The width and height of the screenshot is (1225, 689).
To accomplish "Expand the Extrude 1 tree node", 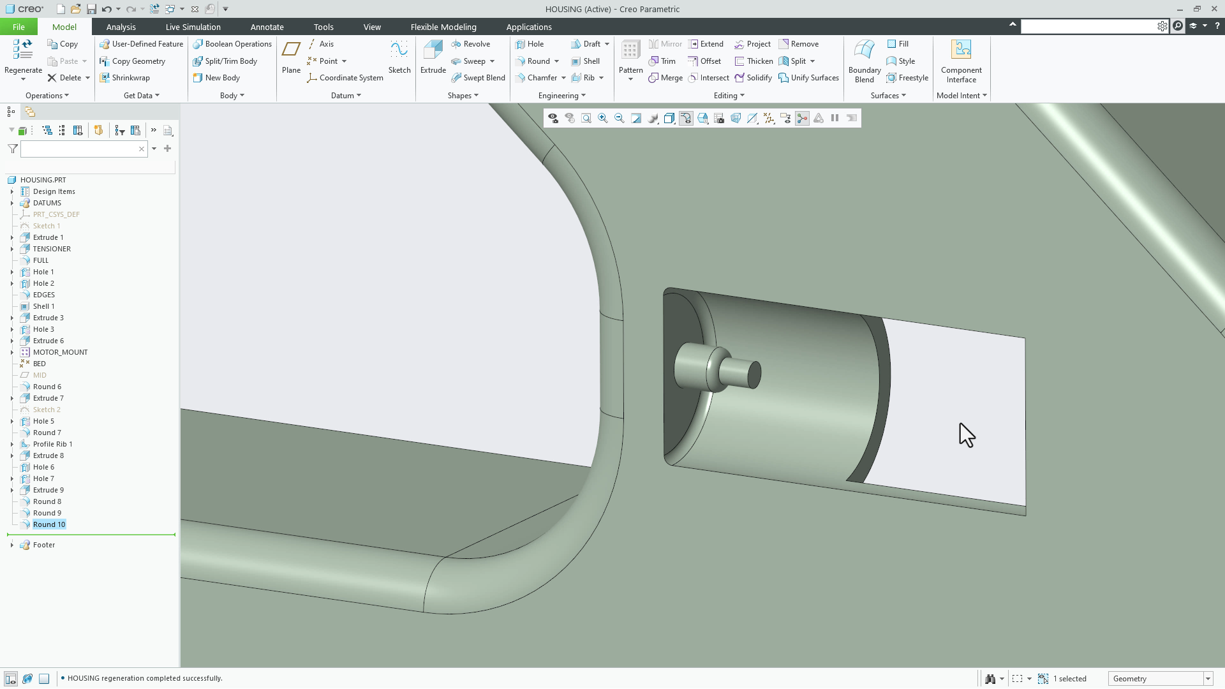I will 11,237.
